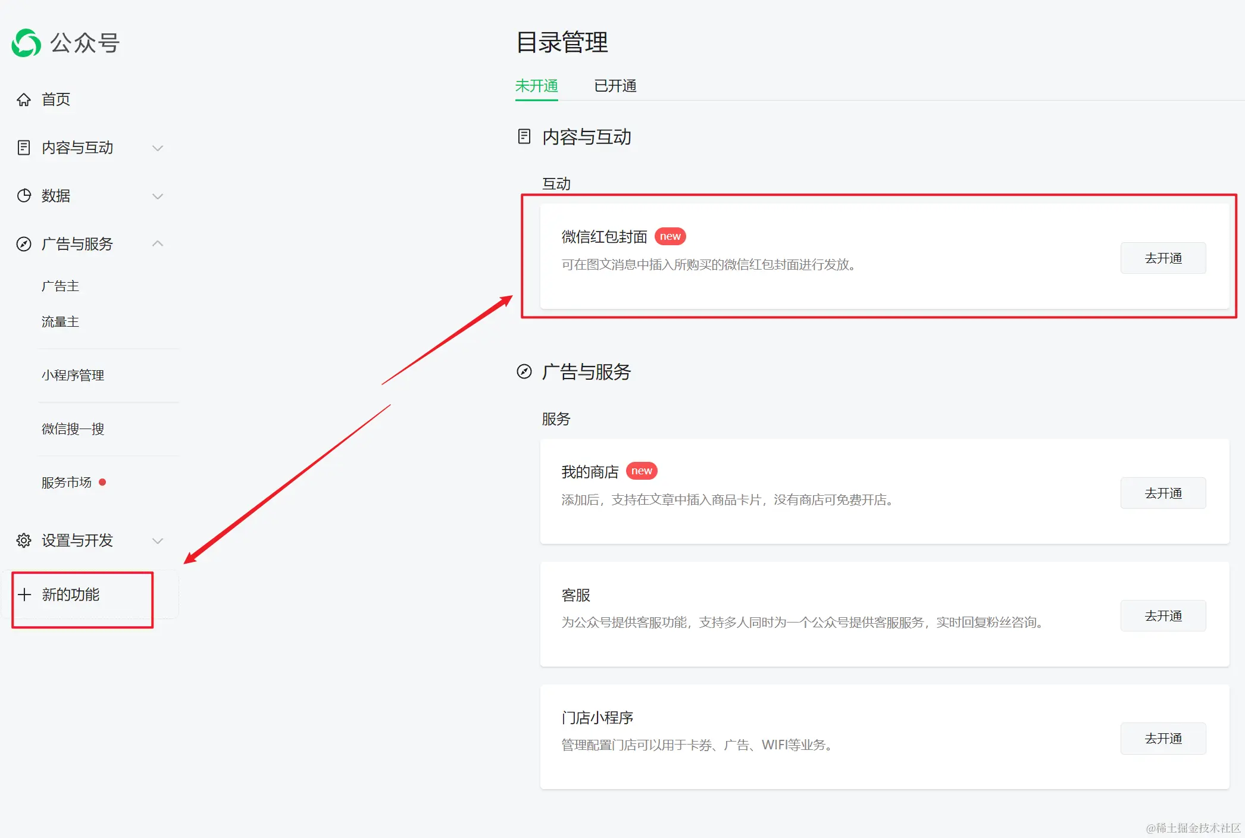Click the 广告与服务 sidebar label
The image size is (1245, 838).
point(77,244)
